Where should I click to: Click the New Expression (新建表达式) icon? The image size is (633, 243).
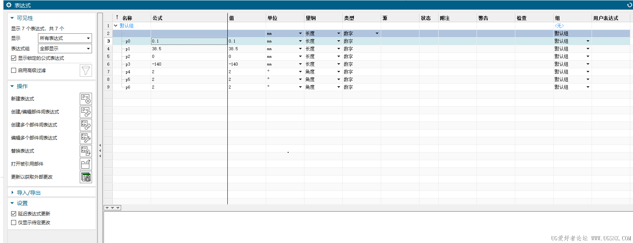click(x=86, y=99)
